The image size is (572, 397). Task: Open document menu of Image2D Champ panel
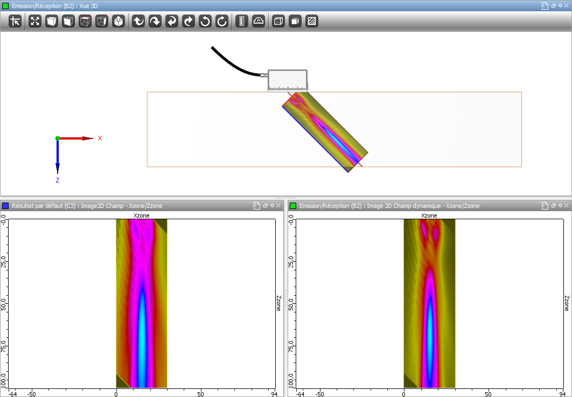[257, 206]
